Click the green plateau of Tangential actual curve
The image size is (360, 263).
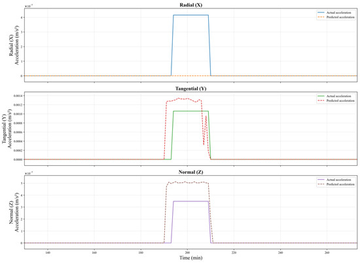(190, 111)
